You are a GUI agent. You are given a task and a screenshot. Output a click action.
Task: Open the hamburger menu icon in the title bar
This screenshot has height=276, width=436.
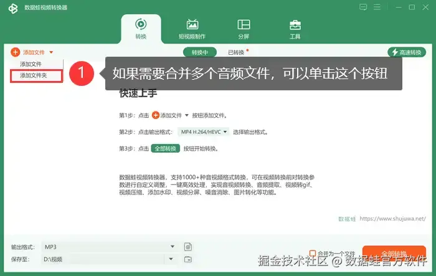(377, 7)
